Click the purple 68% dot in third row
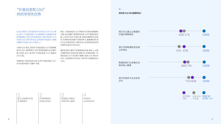This screenshot has width=221, height=124. coord(185,62)
